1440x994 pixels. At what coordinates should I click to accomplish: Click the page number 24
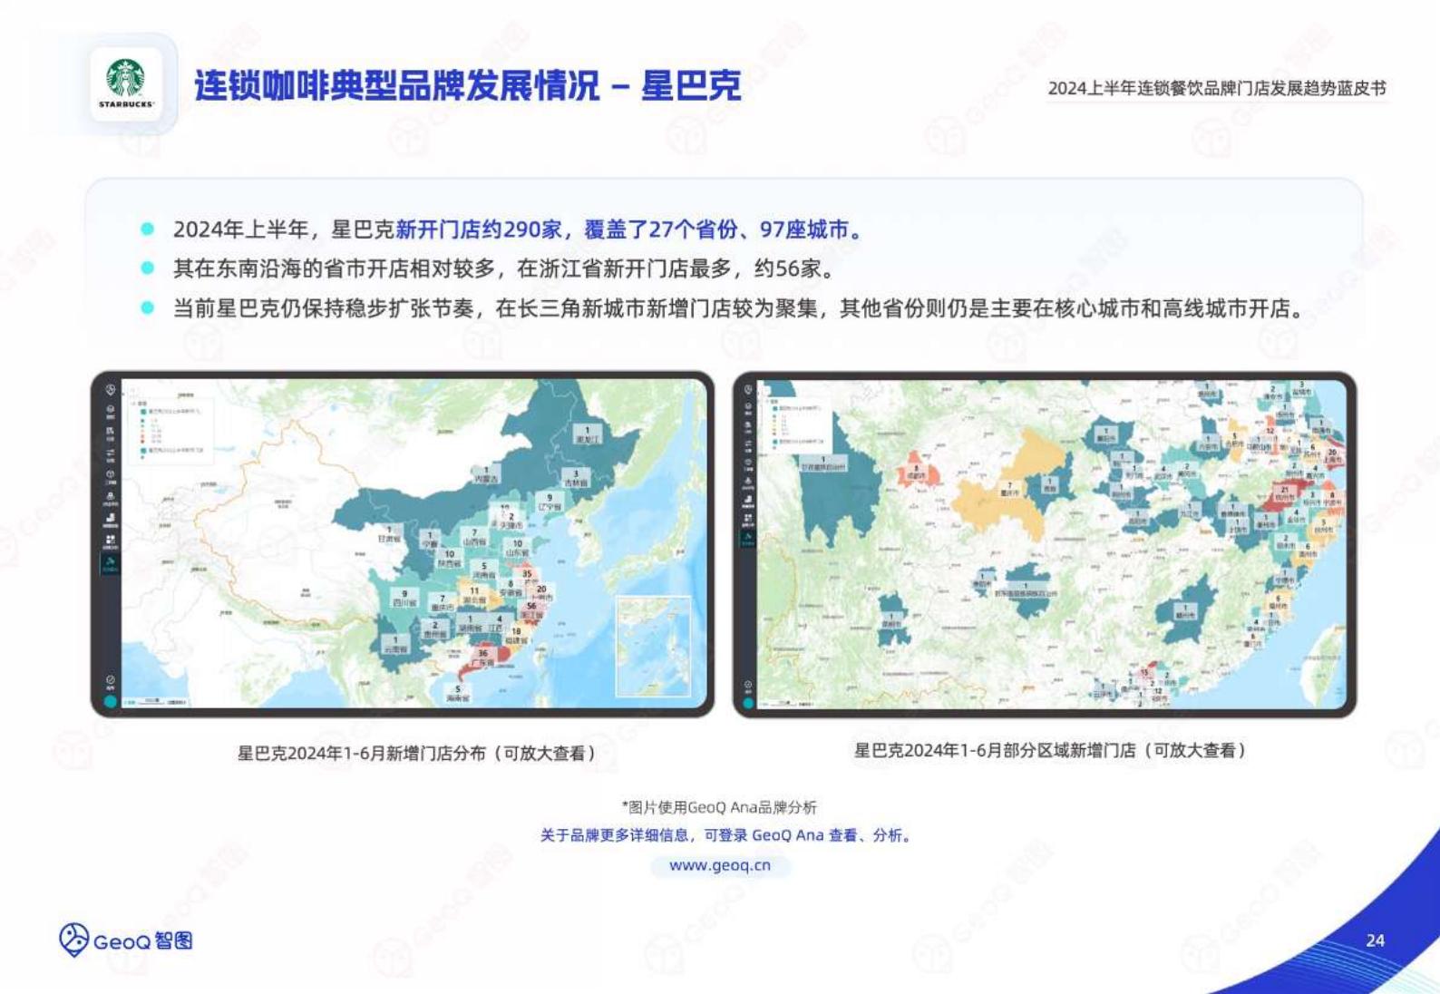(1375, 940)
